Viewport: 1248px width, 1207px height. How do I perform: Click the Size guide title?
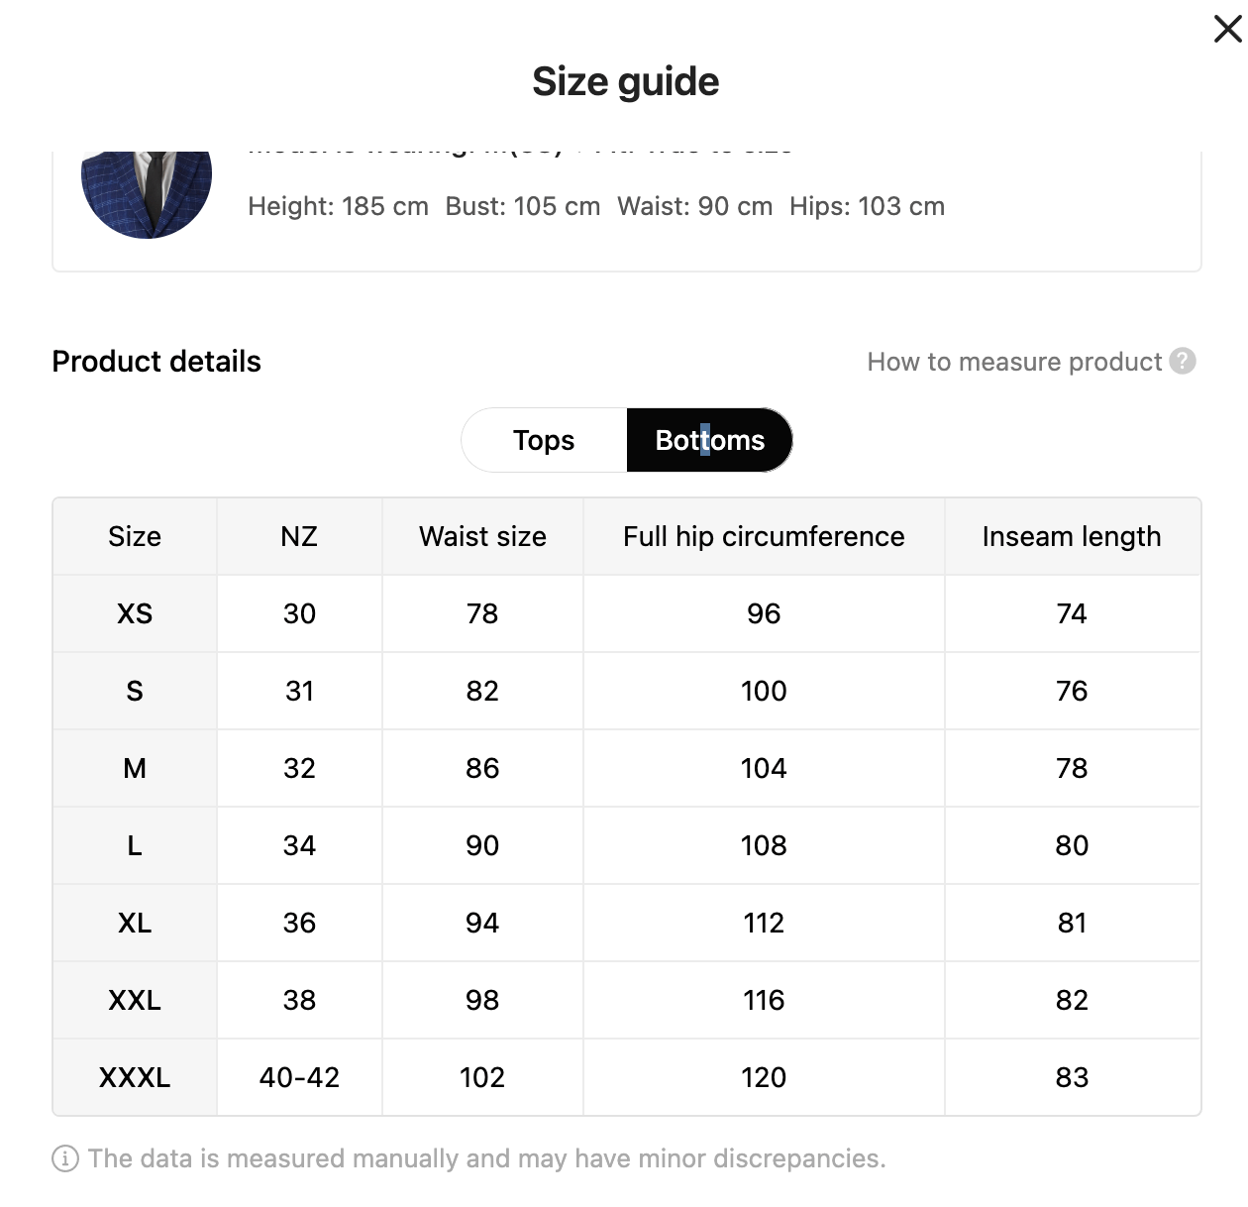pos(625,81)
